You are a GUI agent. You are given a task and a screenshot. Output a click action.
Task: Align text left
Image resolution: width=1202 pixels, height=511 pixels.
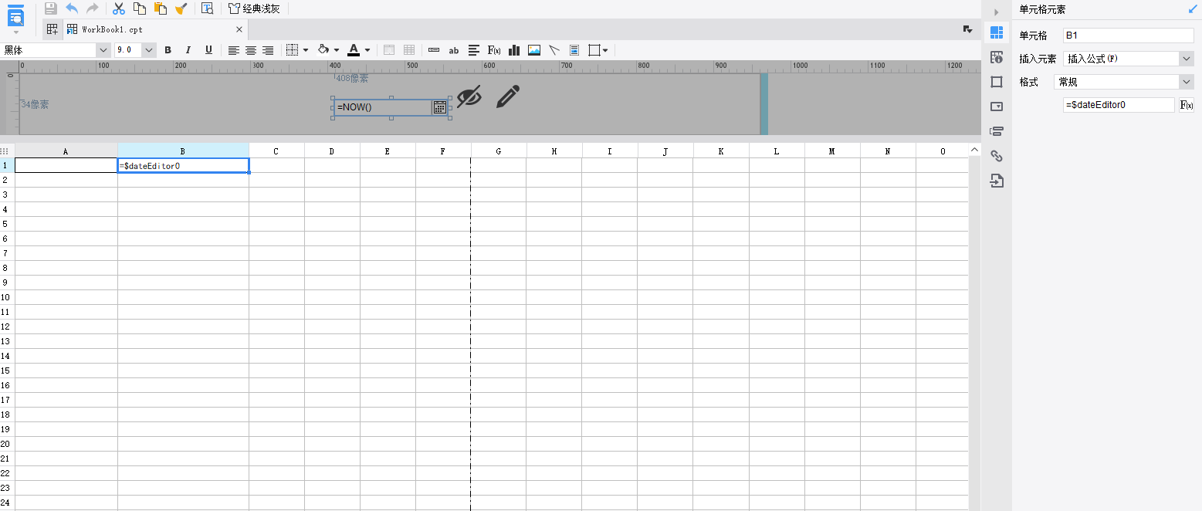234,50
